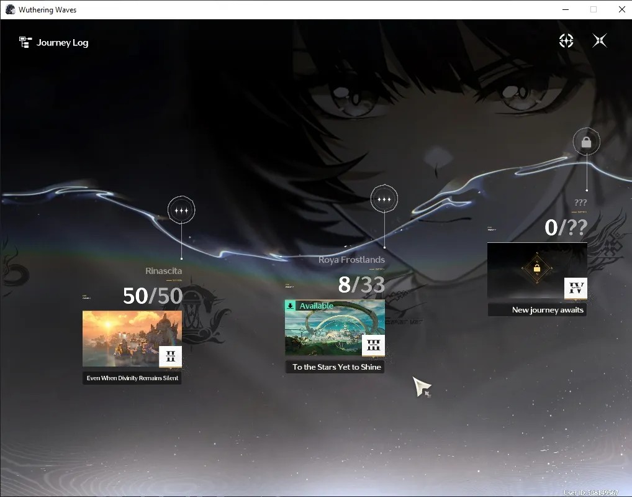Click the golden padlock on locked chapter
Screen dimensions: 632x497
pos(537,268)
